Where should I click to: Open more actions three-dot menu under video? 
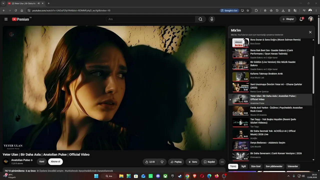click(x=222, y=162)
